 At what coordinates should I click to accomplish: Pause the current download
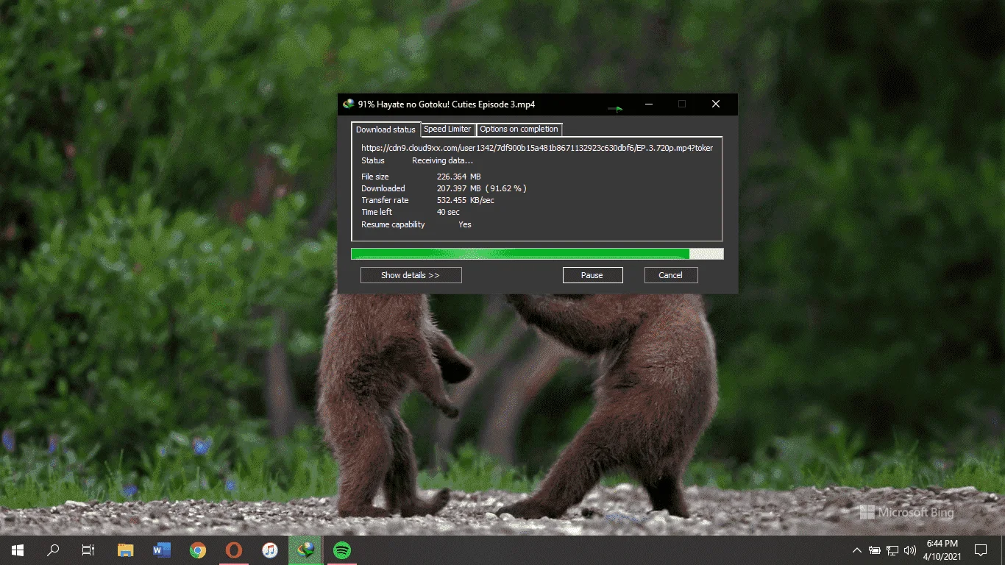(x=592, y=275)
